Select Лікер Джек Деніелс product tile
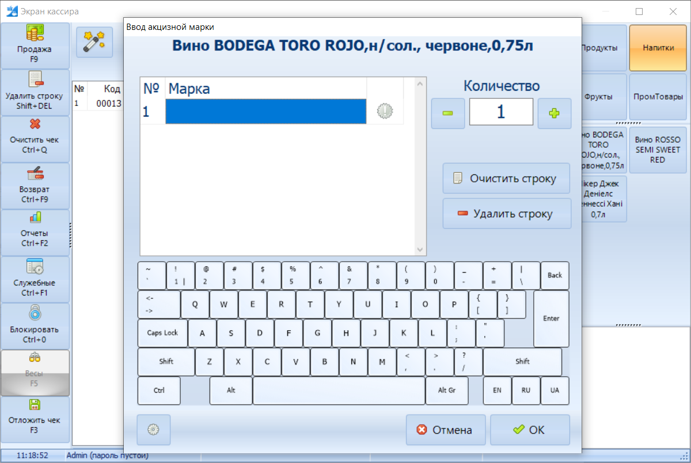Screen dimensions: 691x463 click(x=603, y=199)
